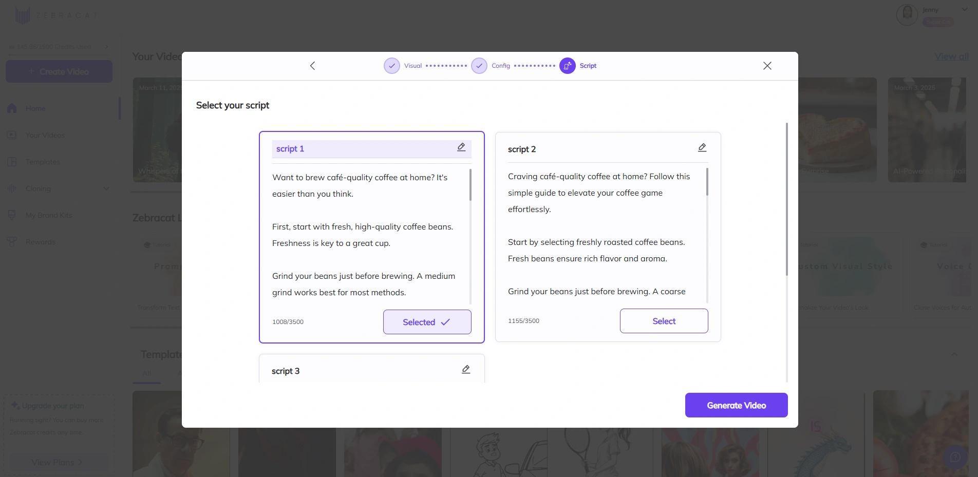
Task: Click the 'Visual' step label
Action: (x=413, y=66)
